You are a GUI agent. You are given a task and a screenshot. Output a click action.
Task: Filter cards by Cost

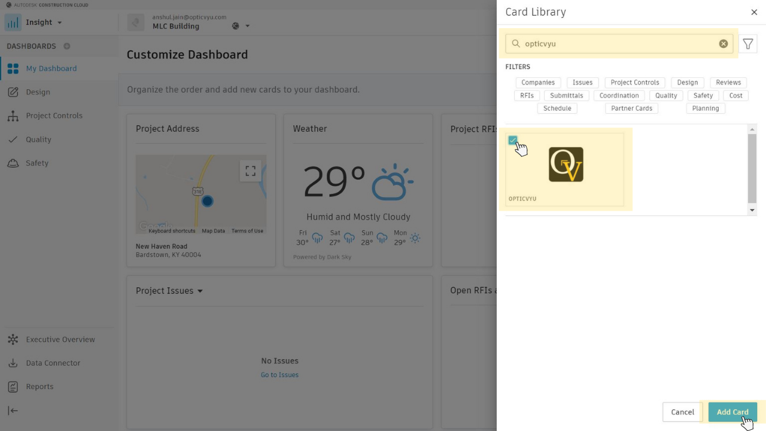[735, 95]
